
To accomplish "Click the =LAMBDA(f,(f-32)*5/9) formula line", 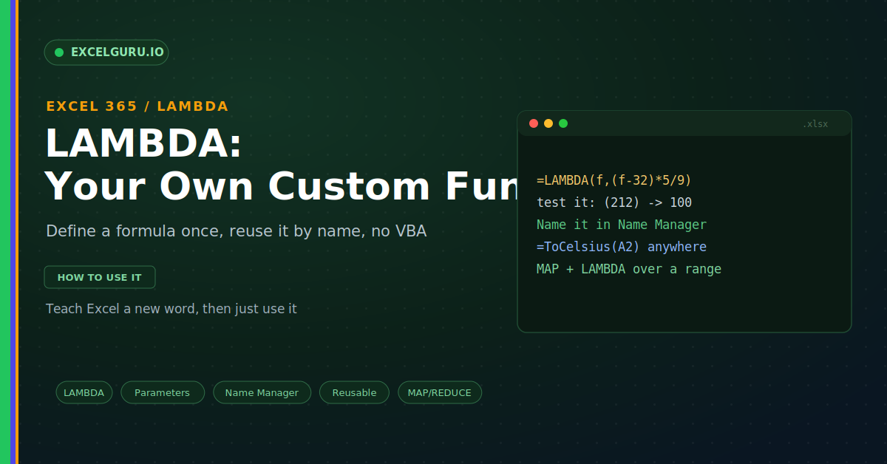I will pyautogui.click(x=614, y=180).
